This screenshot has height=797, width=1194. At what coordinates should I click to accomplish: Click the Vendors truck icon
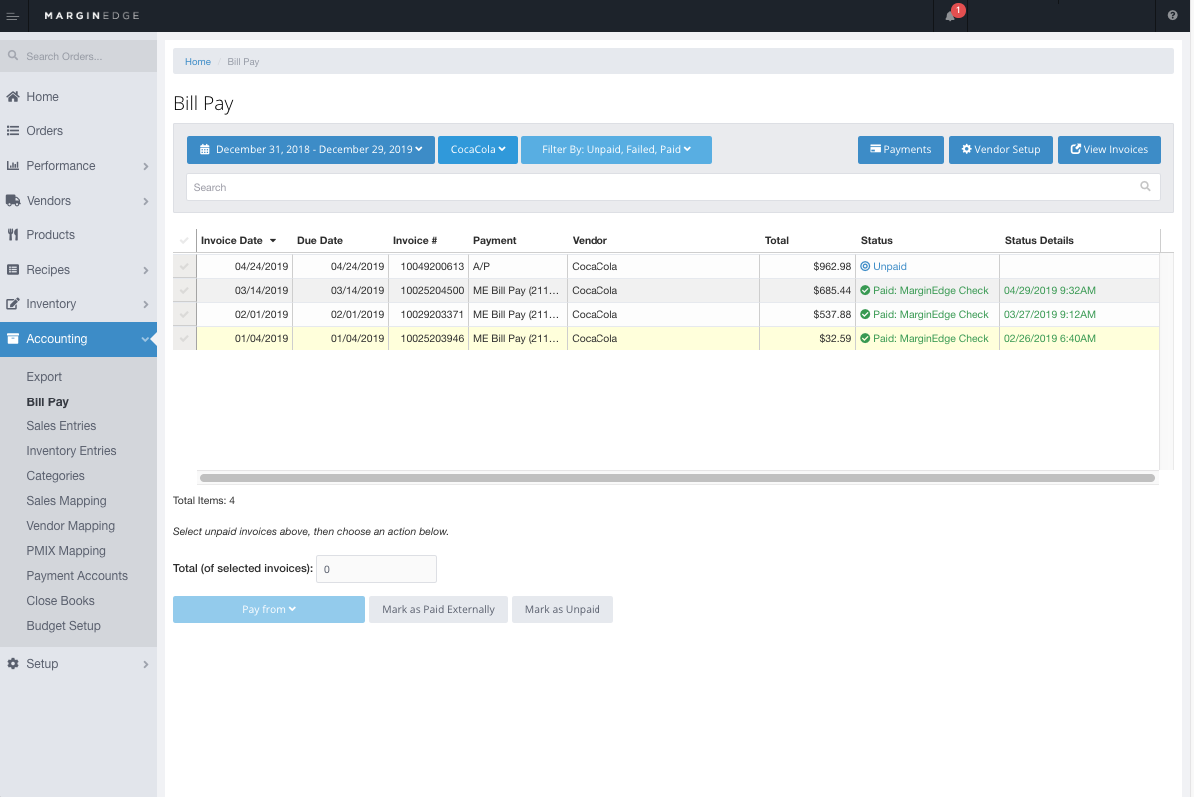13,201
